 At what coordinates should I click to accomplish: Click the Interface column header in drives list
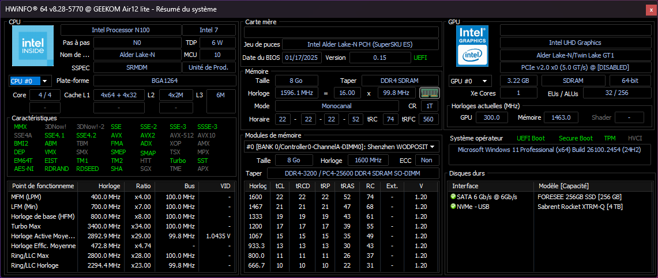[490, 186]
